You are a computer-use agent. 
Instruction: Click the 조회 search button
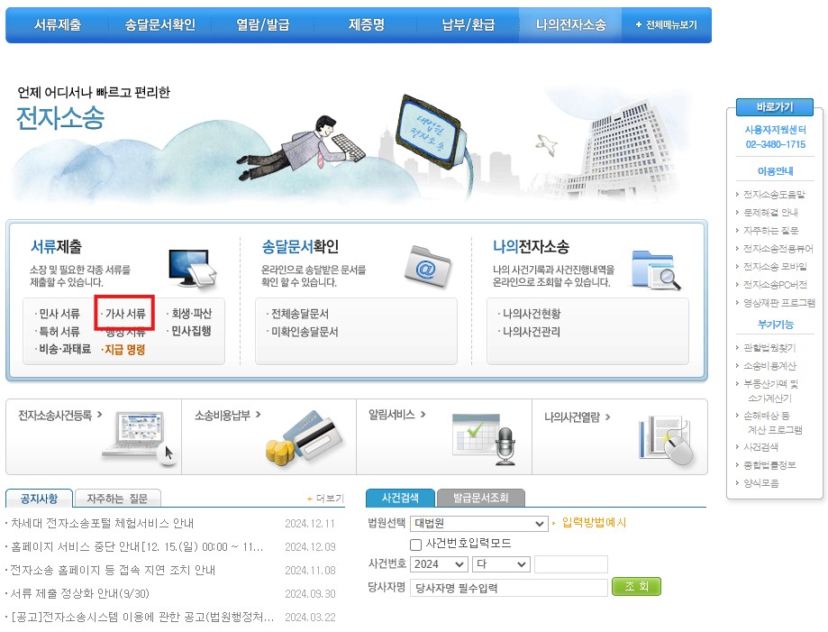click(x=636, y=587)
